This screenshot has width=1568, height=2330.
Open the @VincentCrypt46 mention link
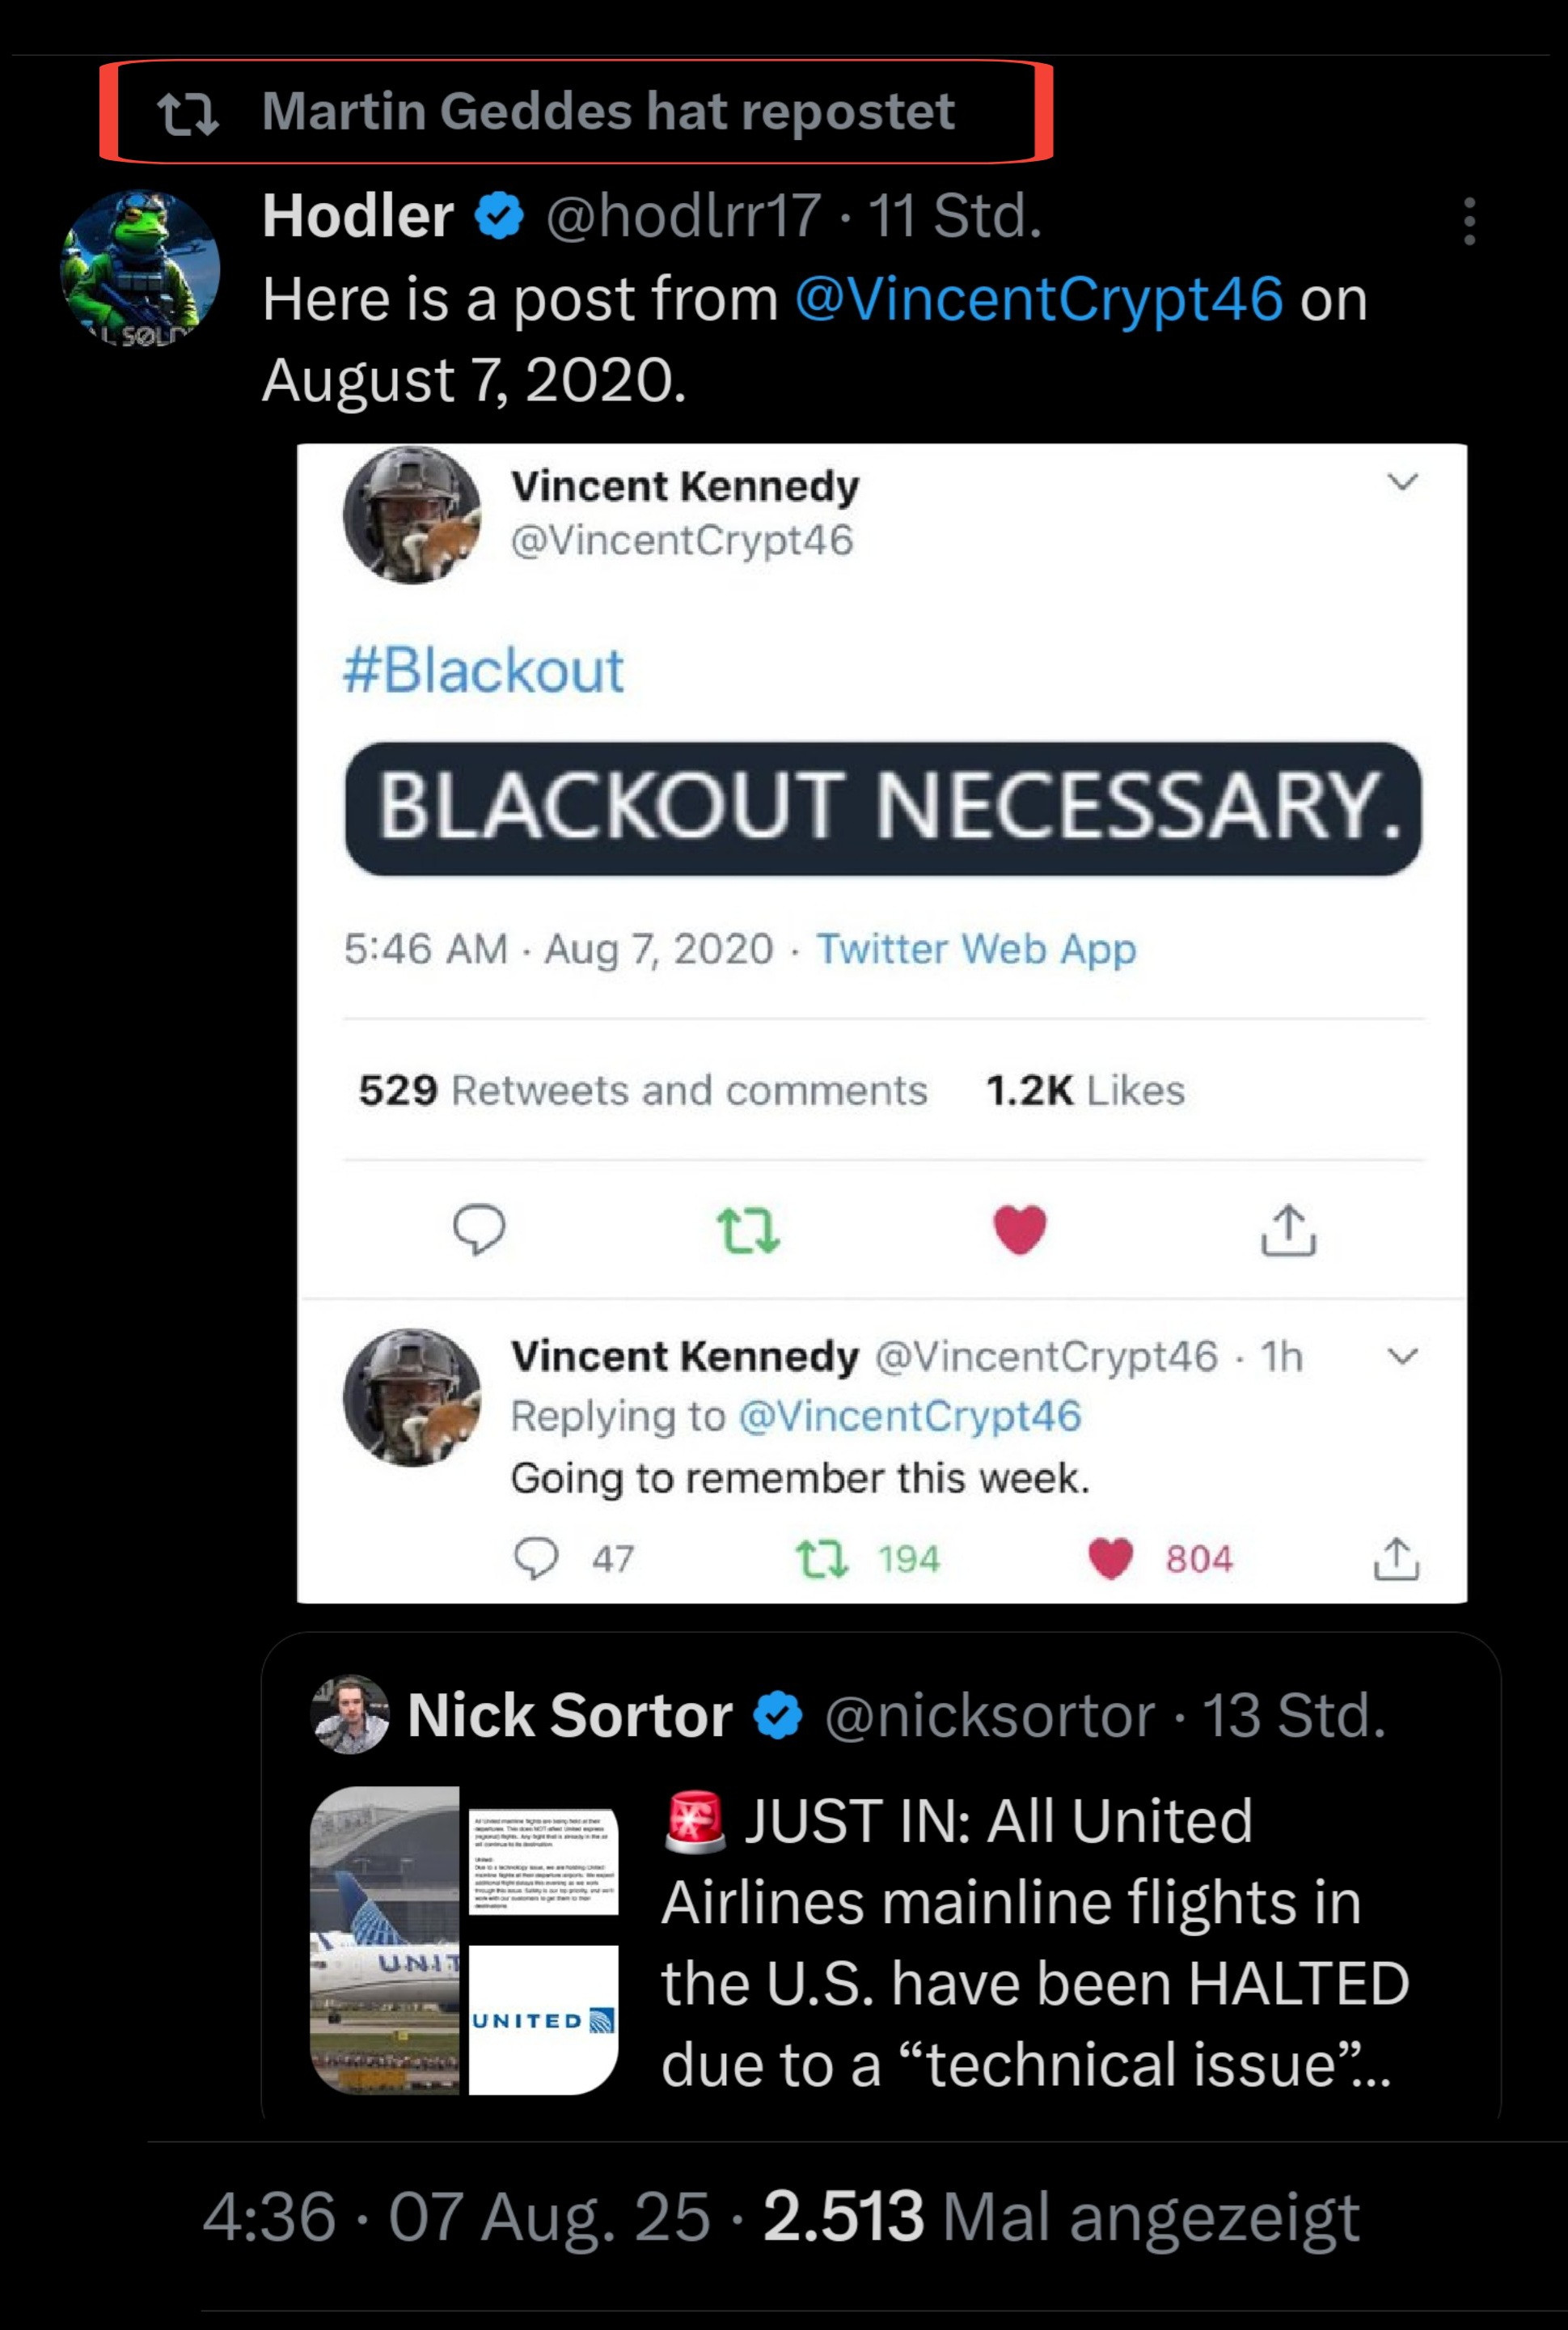tap(1038, 299)
